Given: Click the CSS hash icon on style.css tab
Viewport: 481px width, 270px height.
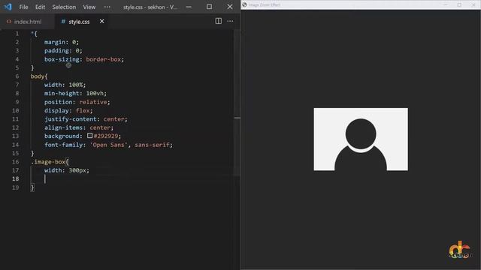Looking at the screenshot, I should click(63, 22).
